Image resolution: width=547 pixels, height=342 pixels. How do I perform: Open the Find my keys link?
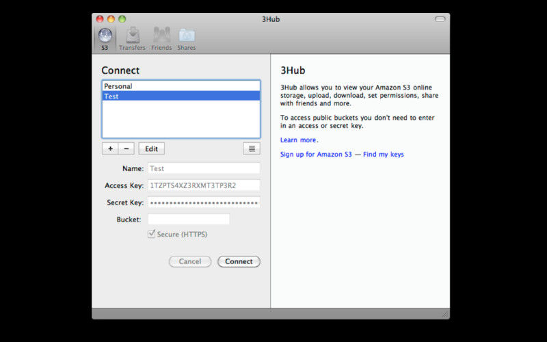click(x=384, y=155)
